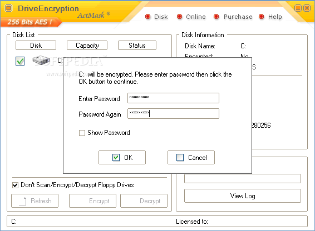This screenshot has height=231, width=315.
Task: Sort by the Disk column header
Action: (36, 46)
